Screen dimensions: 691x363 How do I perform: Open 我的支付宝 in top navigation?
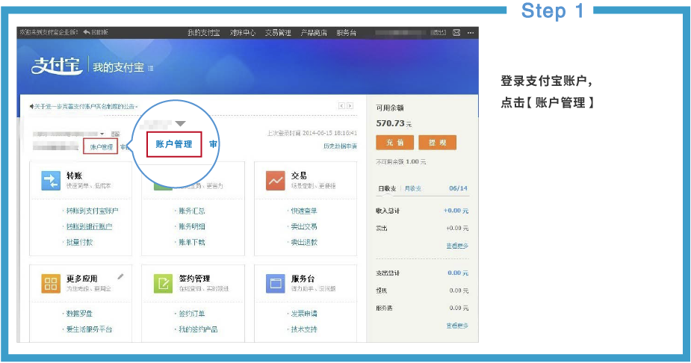pyautogui.click(x=204, y=33)
